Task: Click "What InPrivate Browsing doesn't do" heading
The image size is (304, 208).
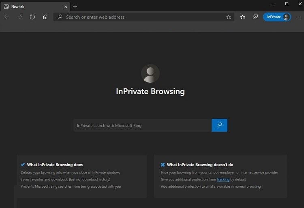Action: click(x=200, y=165)
